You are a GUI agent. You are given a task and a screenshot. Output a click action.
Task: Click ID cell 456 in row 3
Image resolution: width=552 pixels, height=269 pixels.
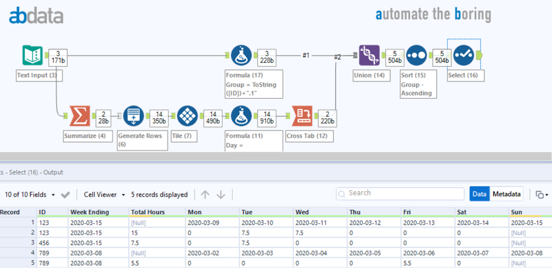click(x=52, y=243)
